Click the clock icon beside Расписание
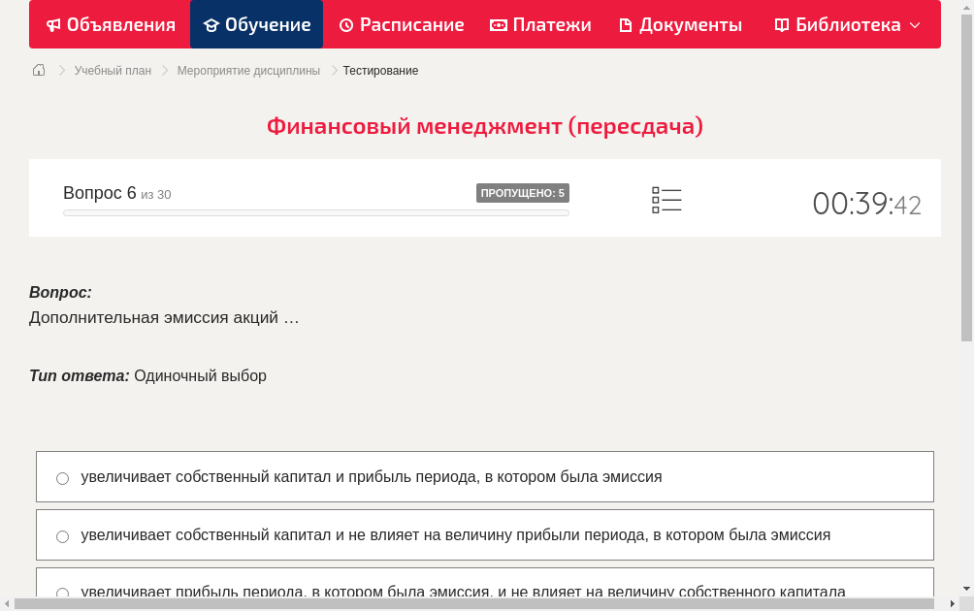This screenshot has width=974, height=611. [345, 24]
